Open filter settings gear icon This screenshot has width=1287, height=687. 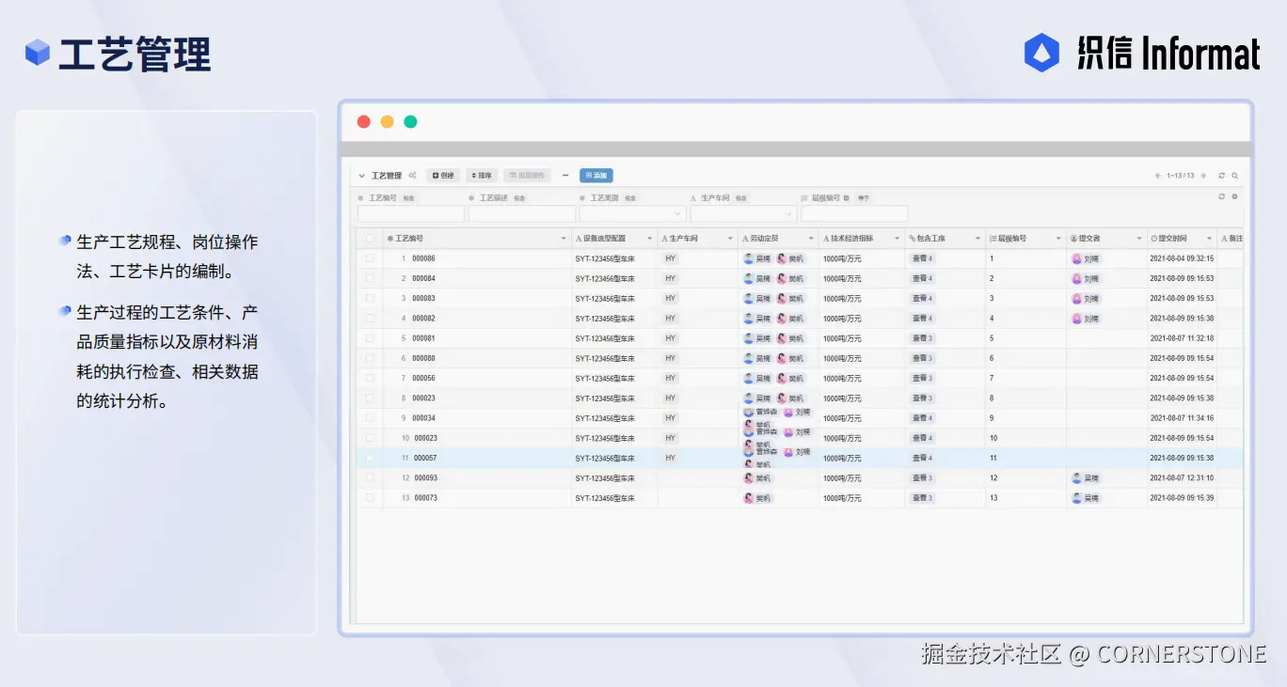(1234, 196)
